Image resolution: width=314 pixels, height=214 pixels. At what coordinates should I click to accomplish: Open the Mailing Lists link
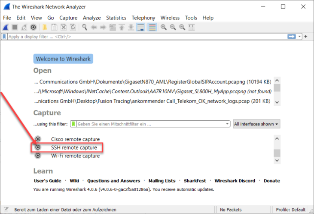162,181
